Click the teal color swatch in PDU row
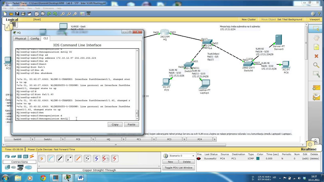This screenshot has width=324, height=182. click(258, 158)
